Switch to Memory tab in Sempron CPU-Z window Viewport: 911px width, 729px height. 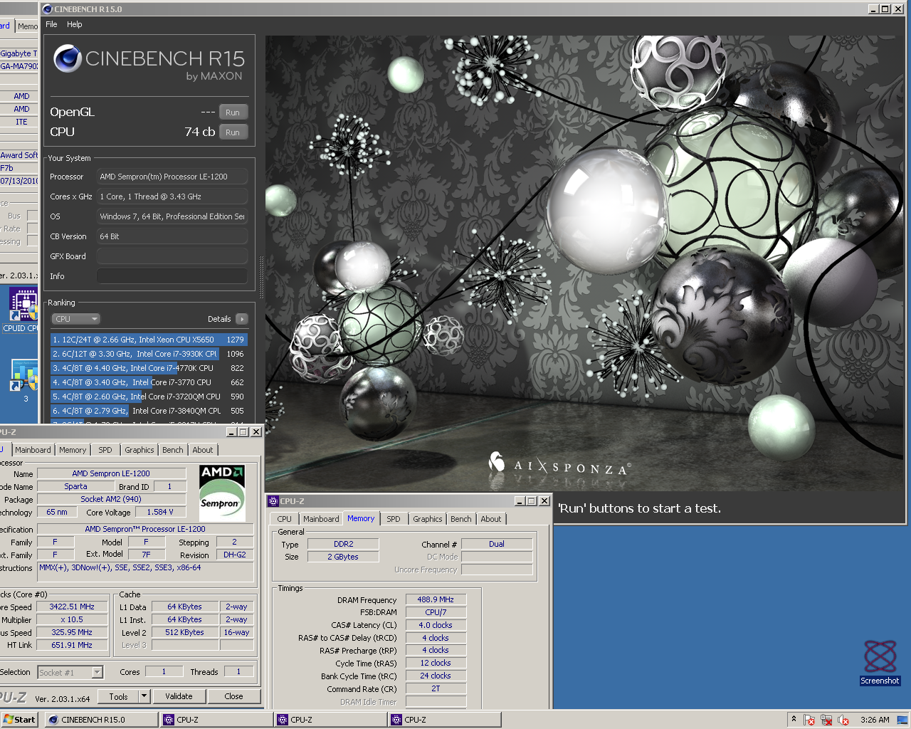tap(73, 450)
